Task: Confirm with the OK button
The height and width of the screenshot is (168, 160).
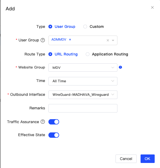Action: coord(147,159)
